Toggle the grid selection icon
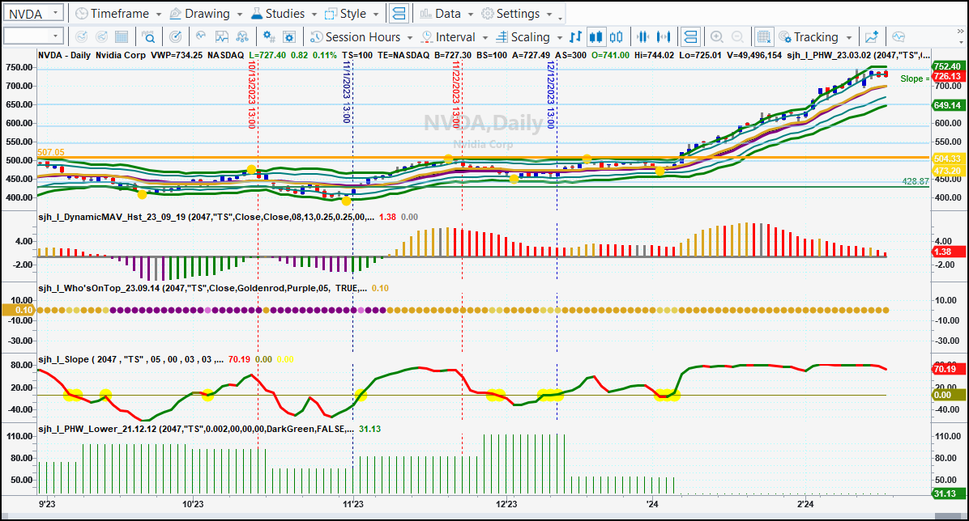 tap(764, 37)
